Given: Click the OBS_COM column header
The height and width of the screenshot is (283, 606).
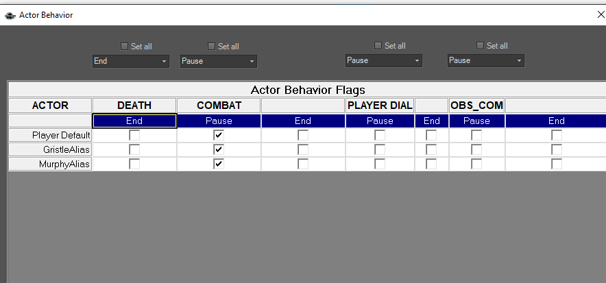Looking at the screenshot, I should tap(477, 106).
